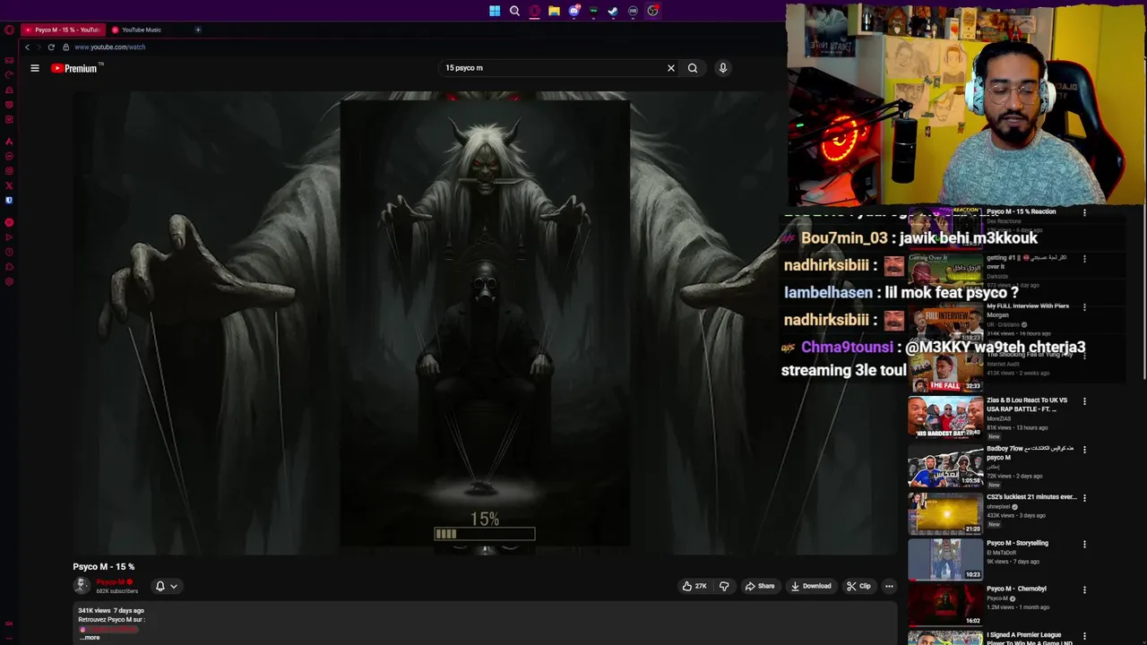Like the video showing 27K
The width and height of the screenshot is (1147, 645).
click(x=694, y=586)
